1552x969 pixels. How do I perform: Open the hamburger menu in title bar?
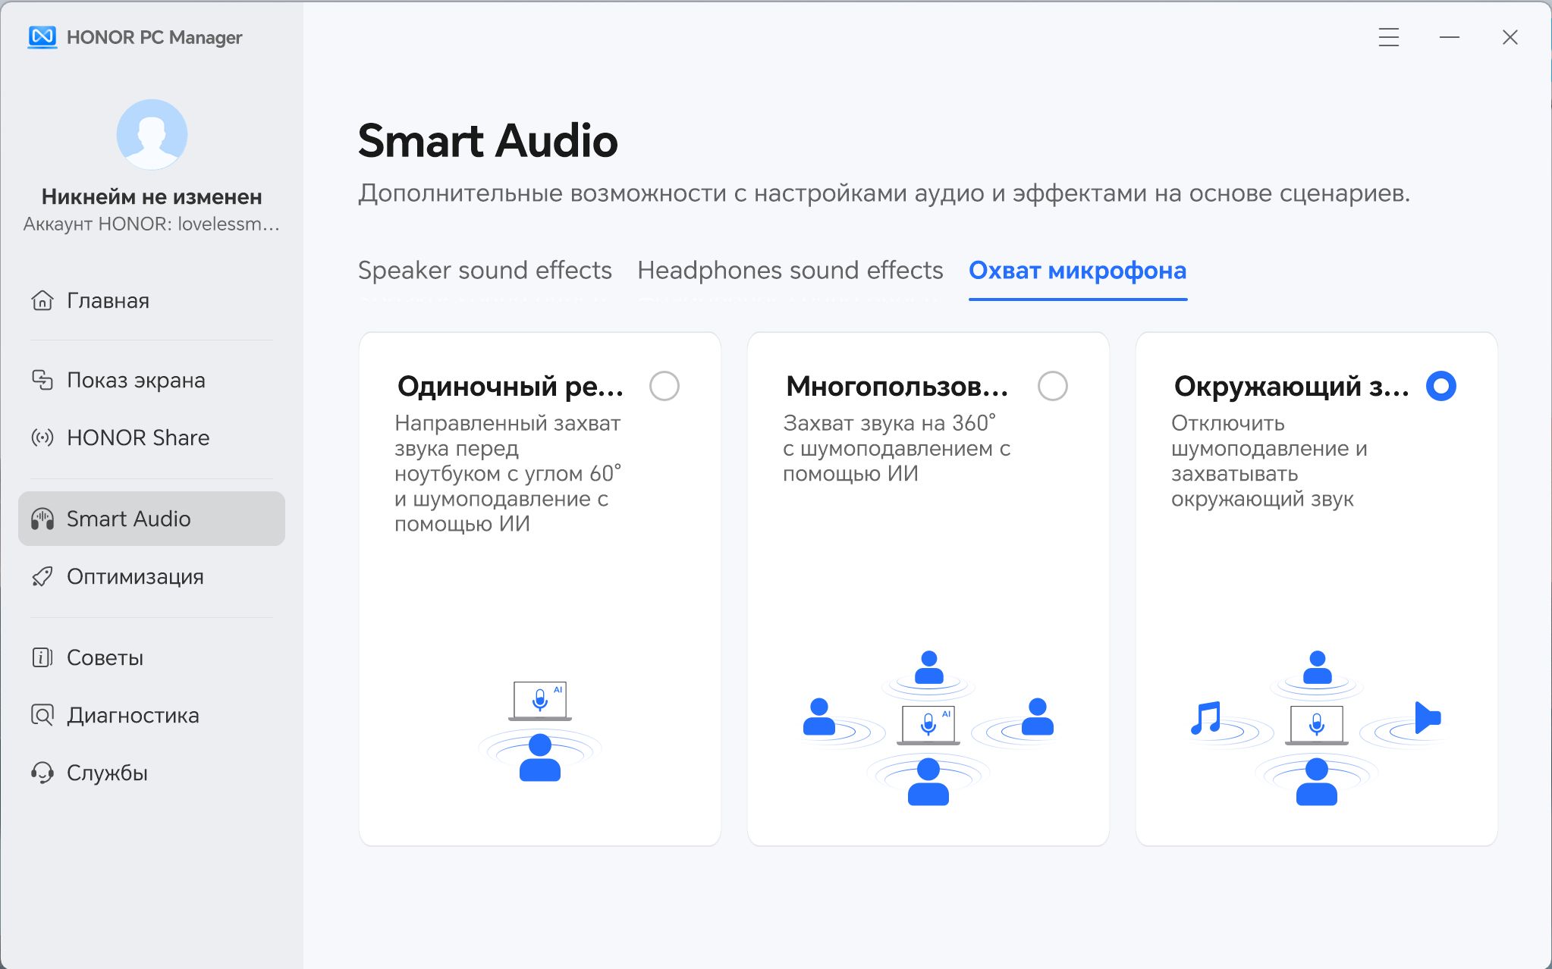click(x=1388, y=37)
